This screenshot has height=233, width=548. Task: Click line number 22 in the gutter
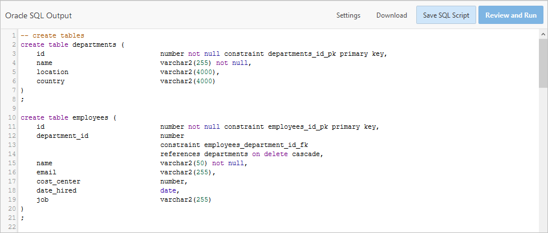point(11,227)
